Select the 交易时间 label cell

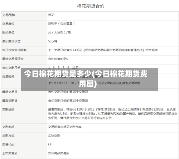coord(24,81)
